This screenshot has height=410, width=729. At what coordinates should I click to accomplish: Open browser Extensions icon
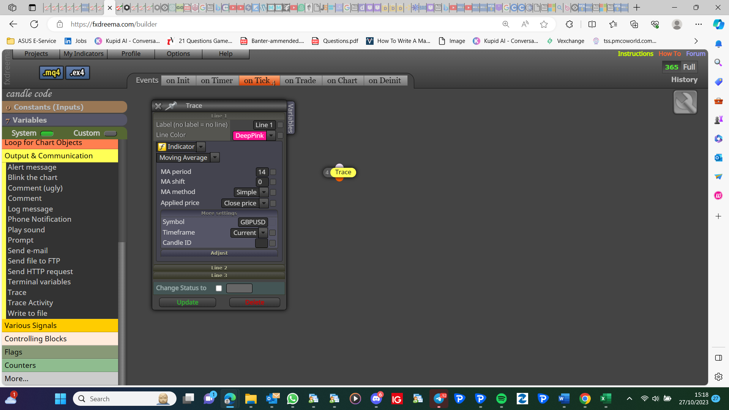pyautogui.click(x=569, y=24)
